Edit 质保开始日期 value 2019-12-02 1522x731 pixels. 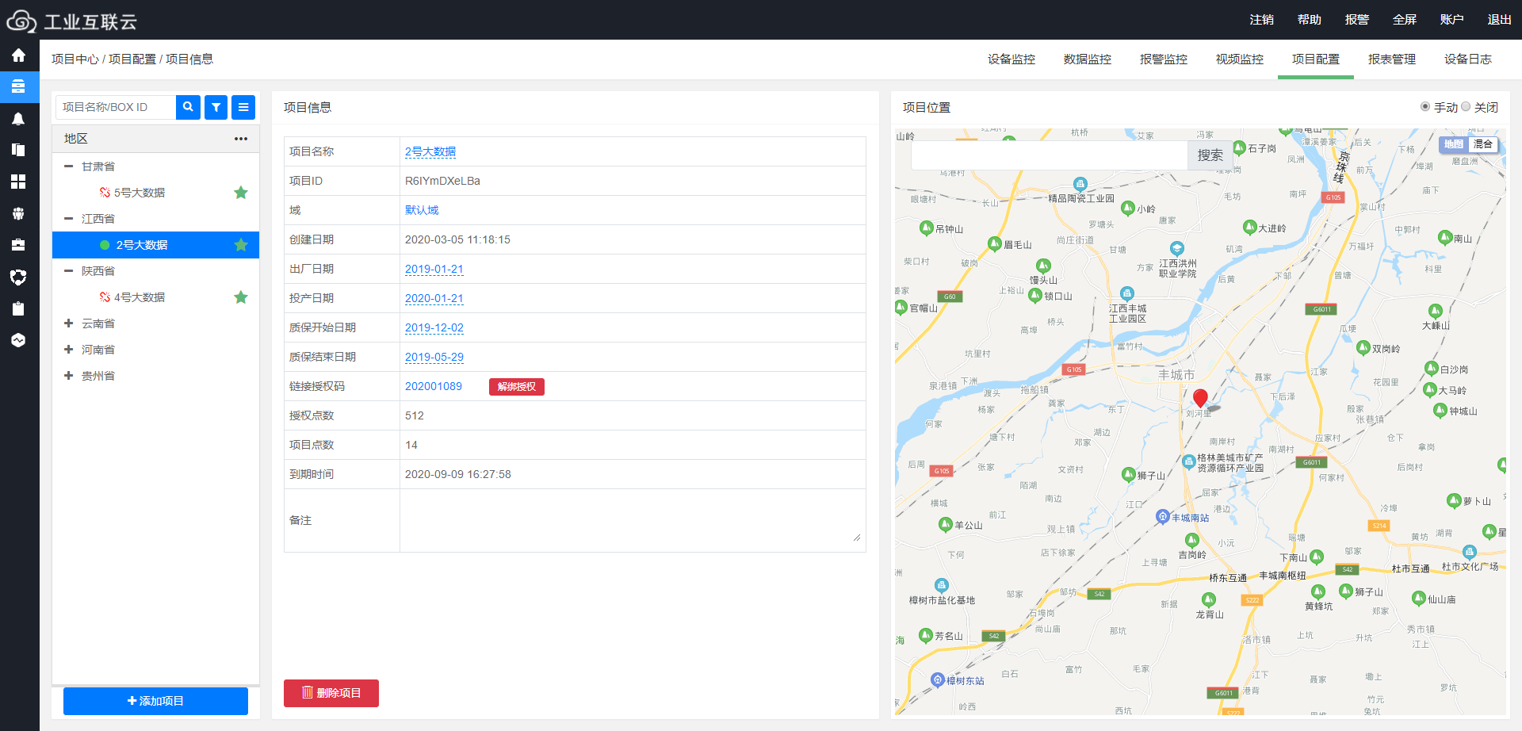point(434,327)
